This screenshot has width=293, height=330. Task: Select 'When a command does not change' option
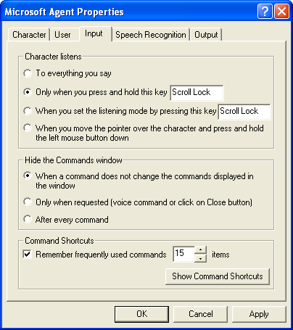[x=28, y=176]
